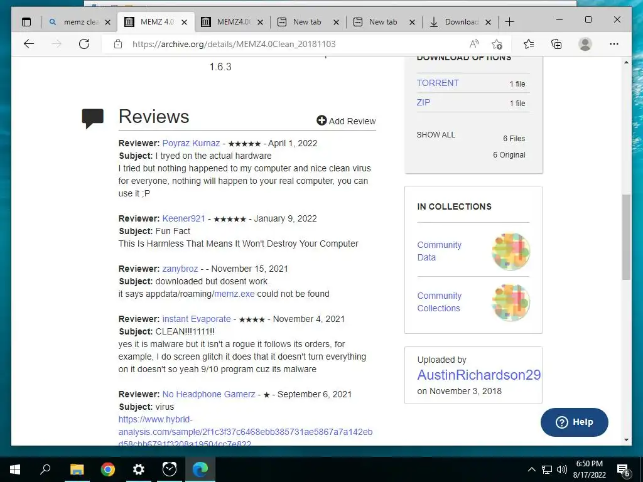Click the memz.exe link in review
Screen dimensions: 643x482
[234, 294]
